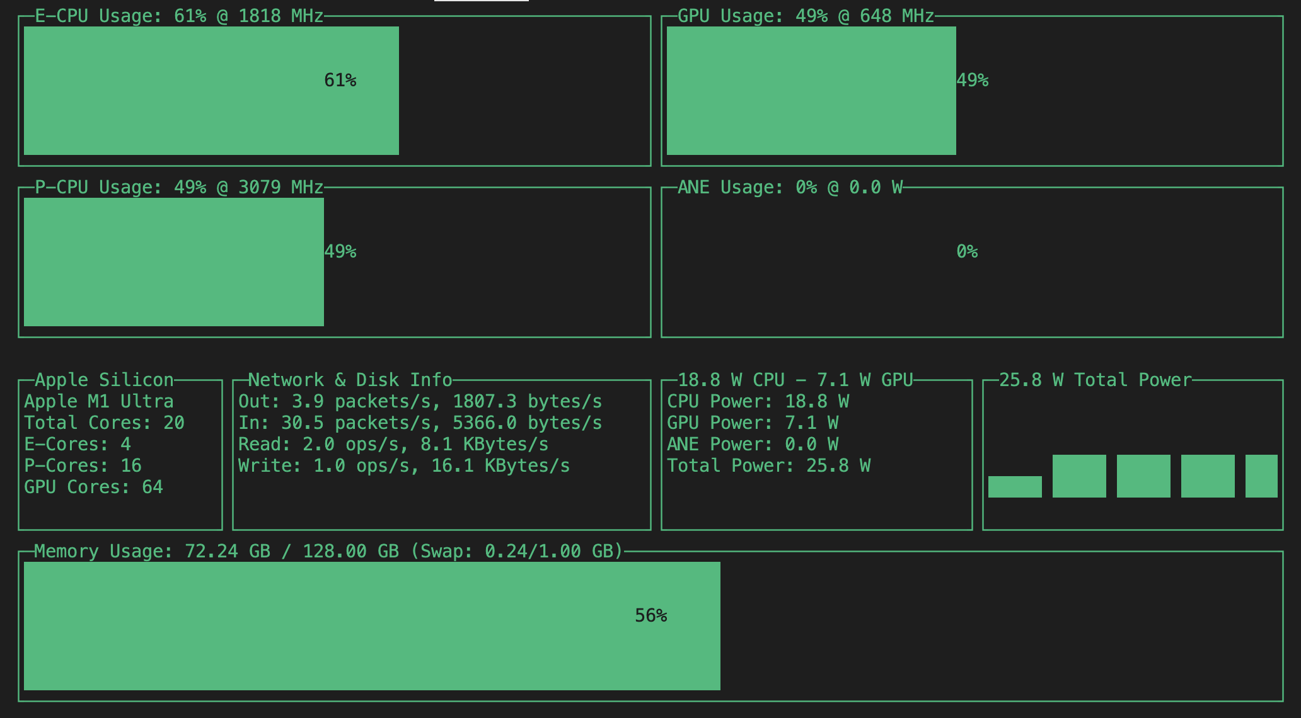Select the 'Memory Usage: 72.24 GB / 128.00 GB' title
Image resolution: width=1301 pixels, height=718 pixels.
pyautogui.click(x=328, y=551)
